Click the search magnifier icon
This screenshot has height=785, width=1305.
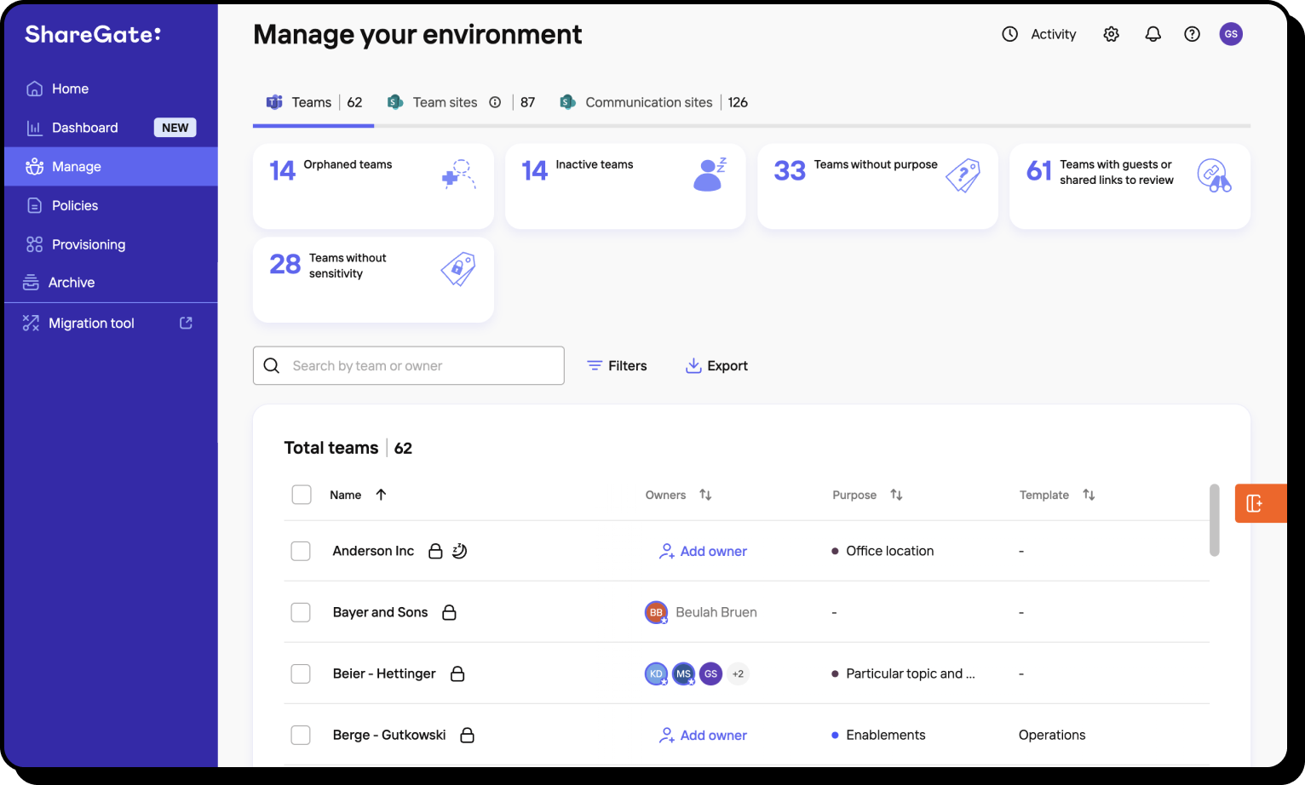[272, 365]
